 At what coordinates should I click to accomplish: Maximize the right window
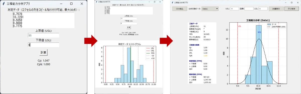pyautogui.click(x=291, y=2)
